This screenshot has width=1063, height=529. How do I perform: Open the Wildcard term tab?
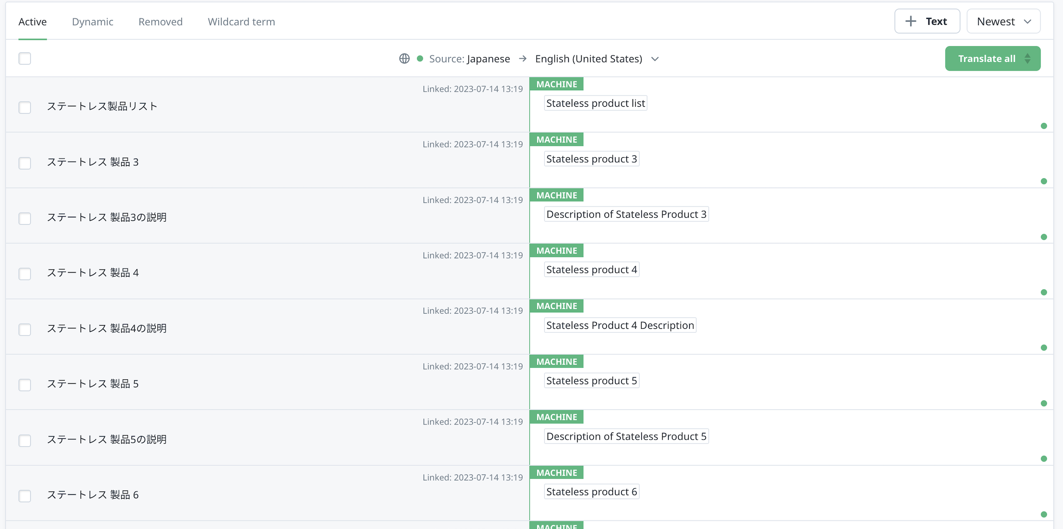click(x=242, y=21)
